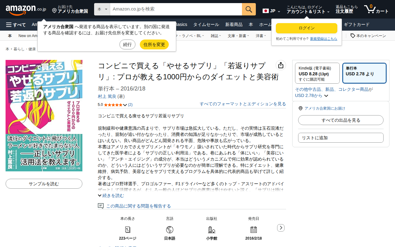Open the 洋書 category dropdown
The image size is (395, 247).
261,36
